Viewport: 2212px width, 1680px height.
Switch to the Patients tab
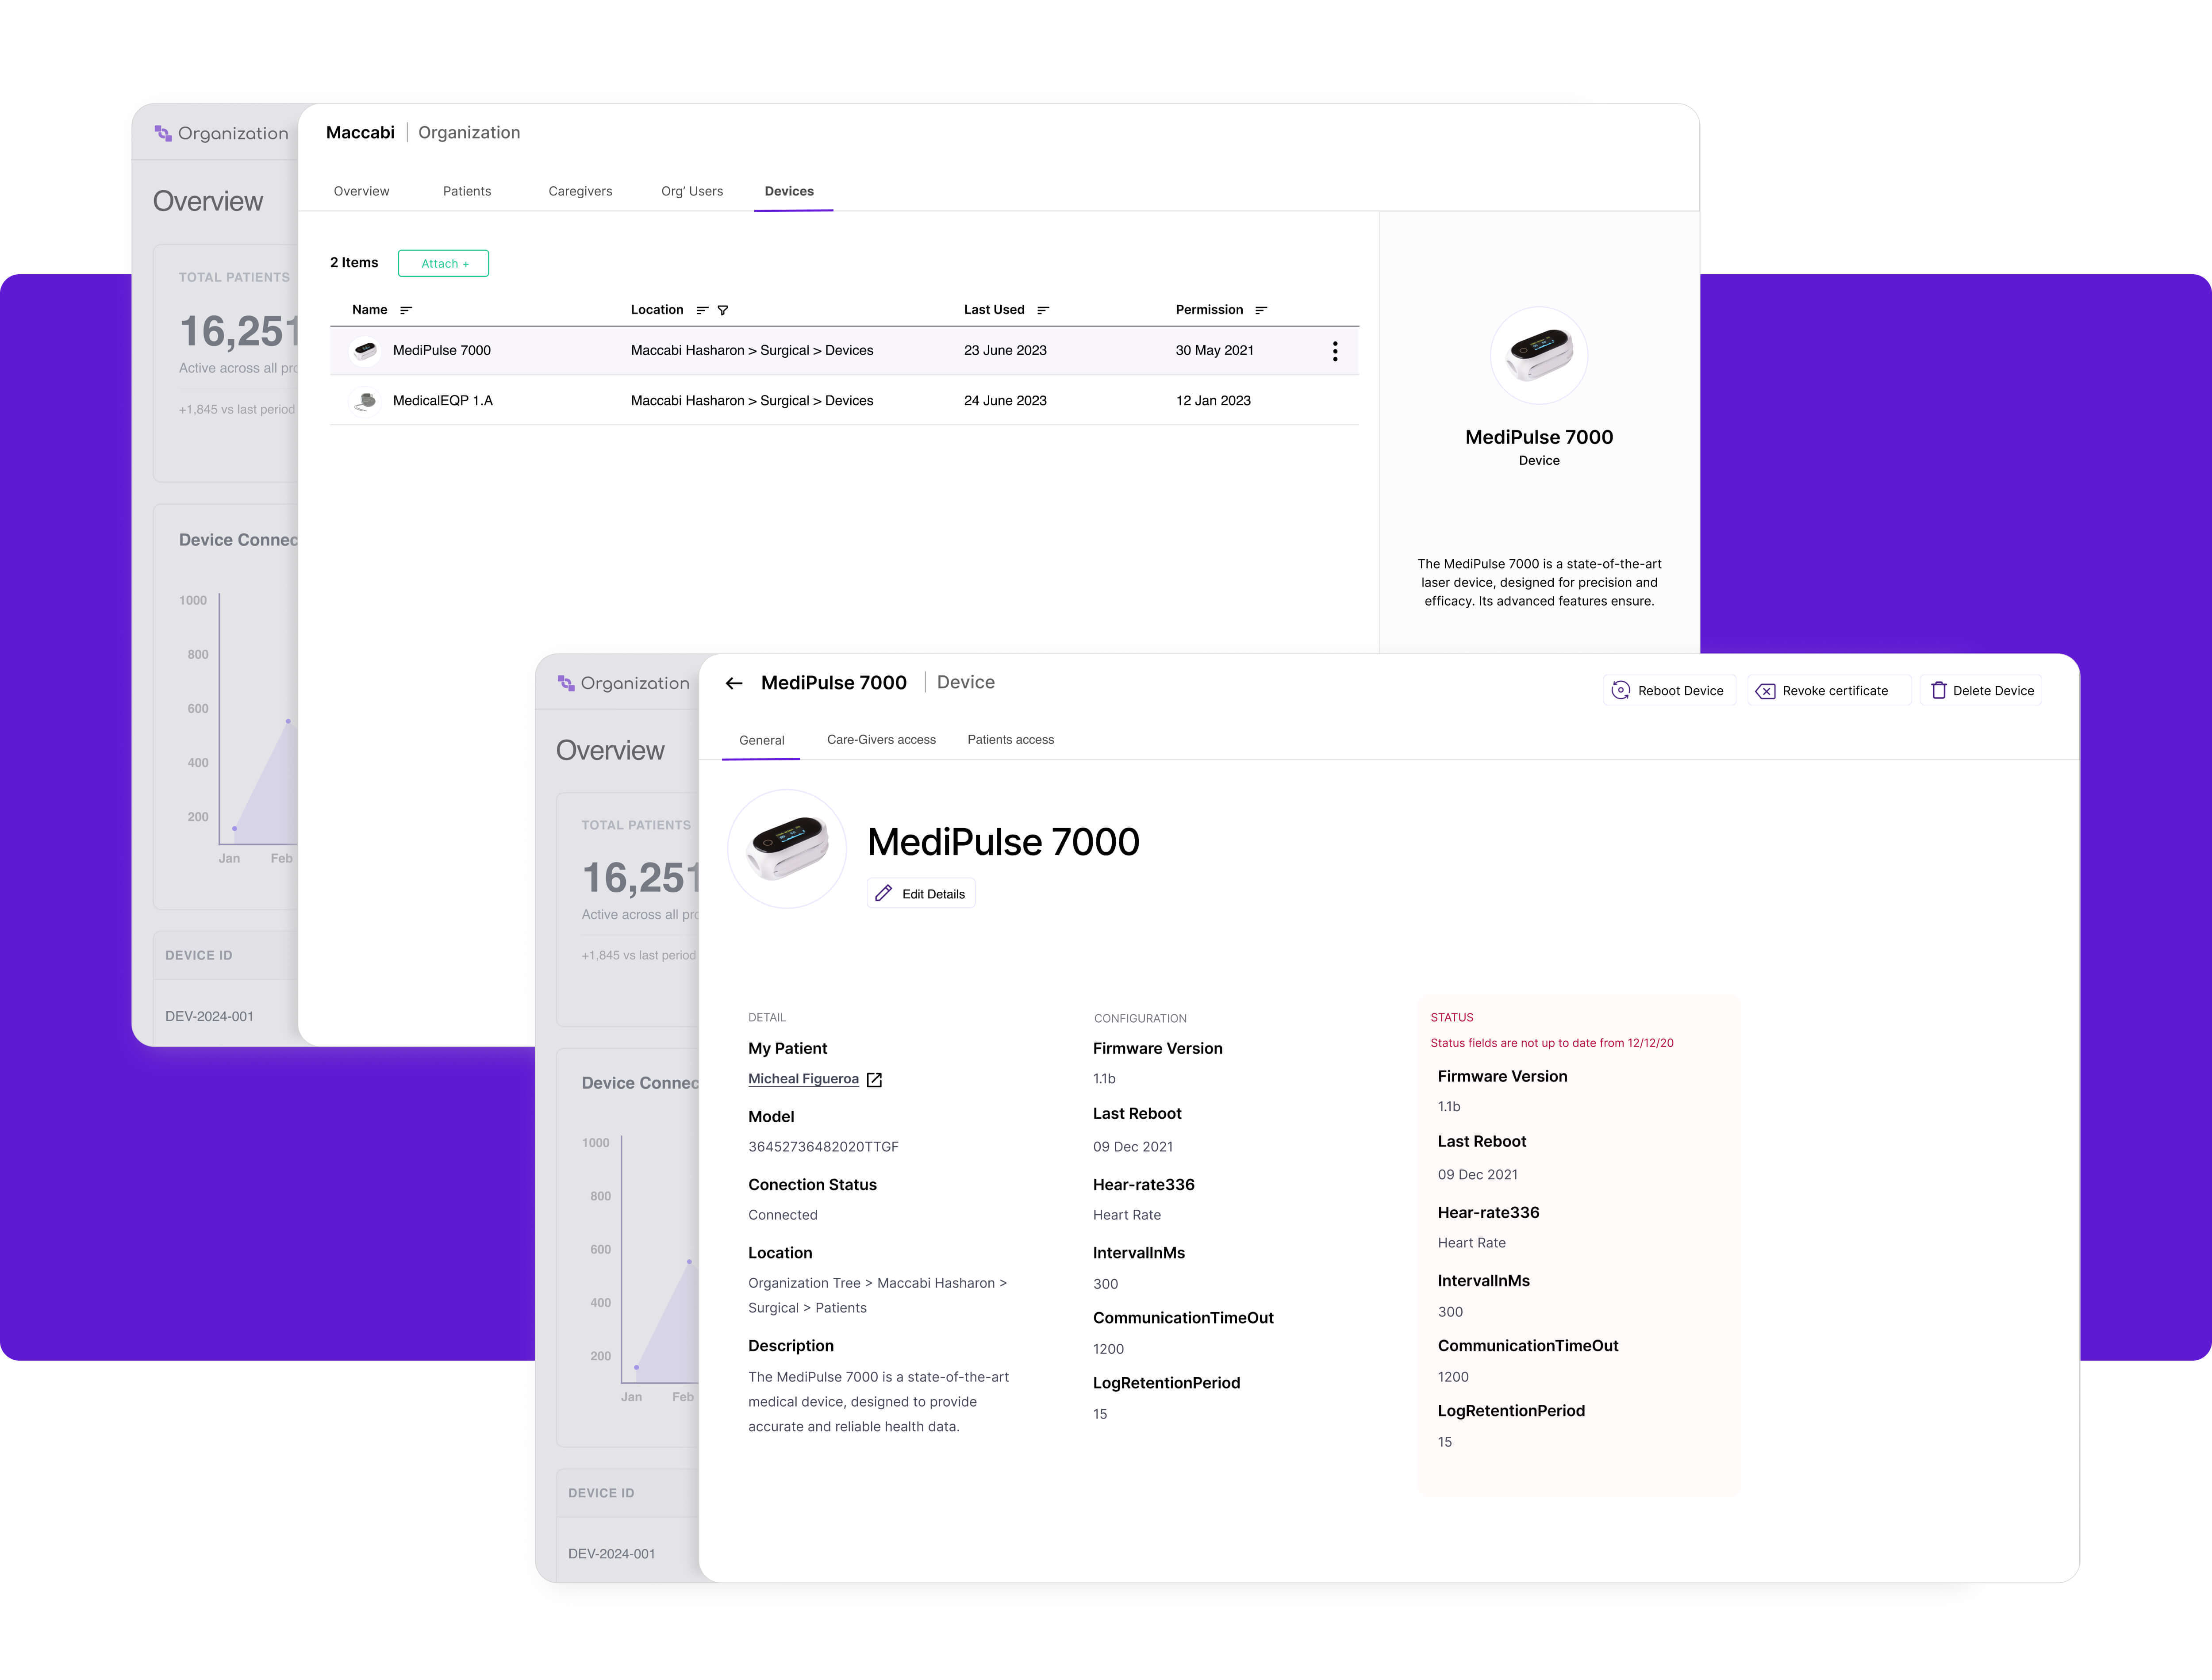(467, 191)
